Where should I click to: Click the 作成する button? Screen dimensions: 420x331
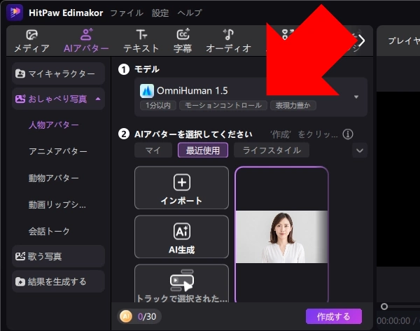click(334, 316)
